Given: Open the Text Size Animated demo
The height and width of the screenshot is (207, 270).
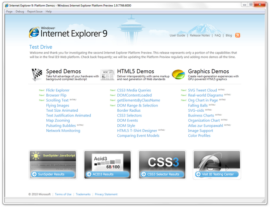Looking at the screenshot, I should pyautogui.click(x=62, y=110).
